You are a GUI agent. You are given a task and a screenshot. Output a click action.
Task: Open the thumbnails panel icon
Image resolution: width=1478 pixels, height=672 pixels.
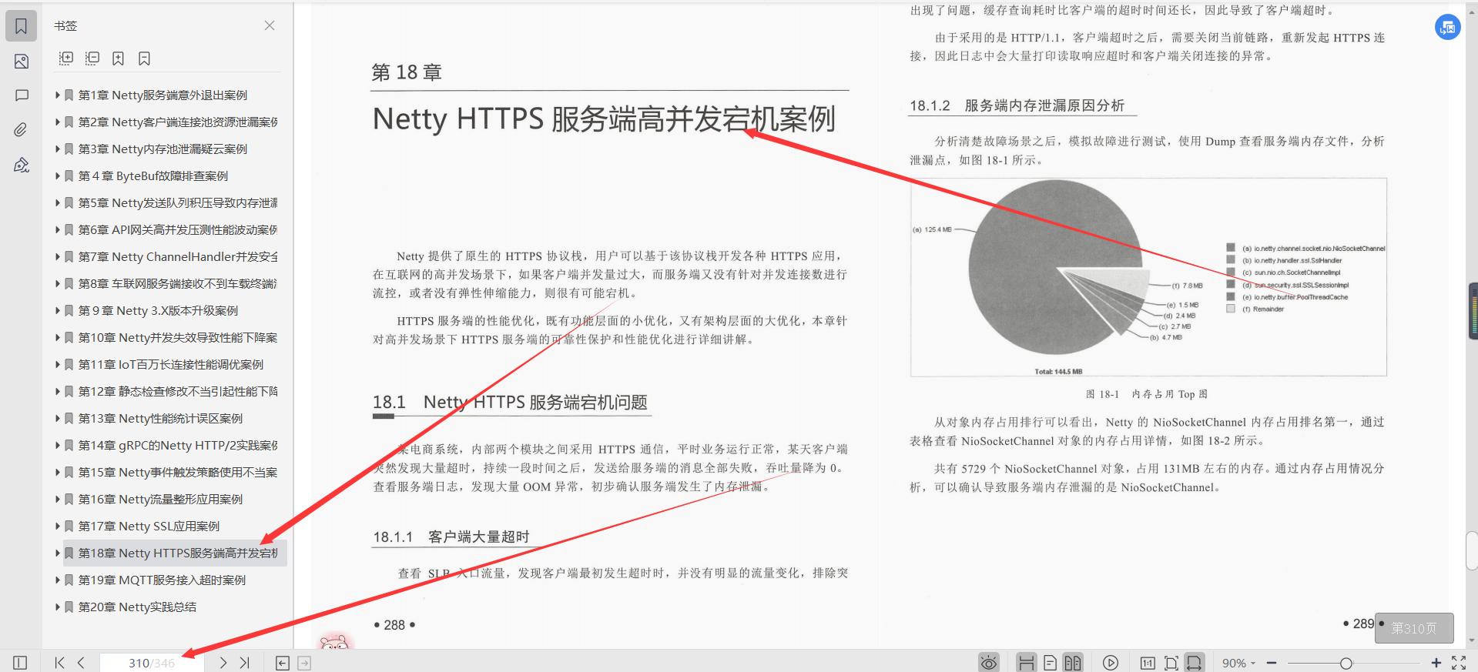pyautogui.click(x=22, y=62)
